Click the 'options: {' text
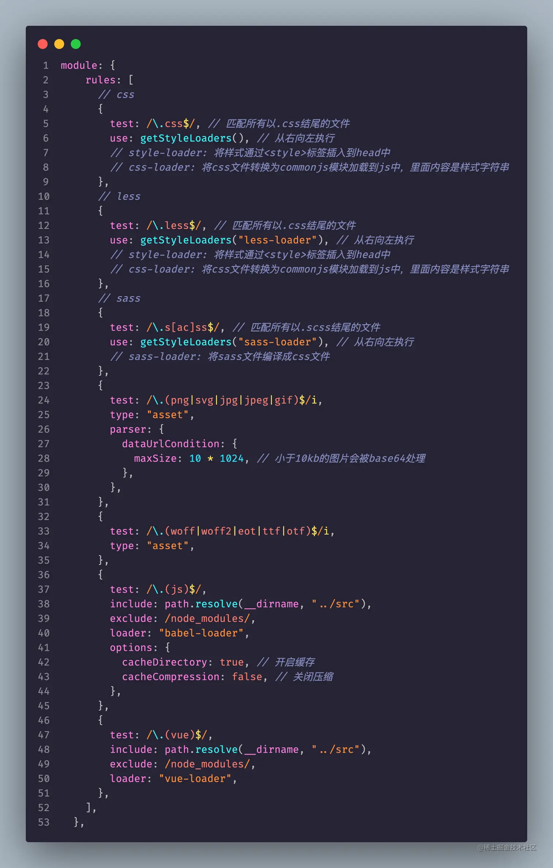Screen dimensions: 553x868 tap(140, 648)
